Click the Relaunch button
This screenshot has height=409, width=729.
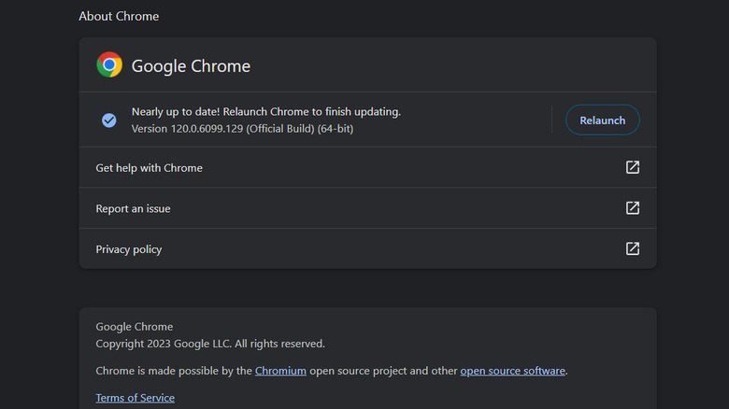click(x=602, y=120)
